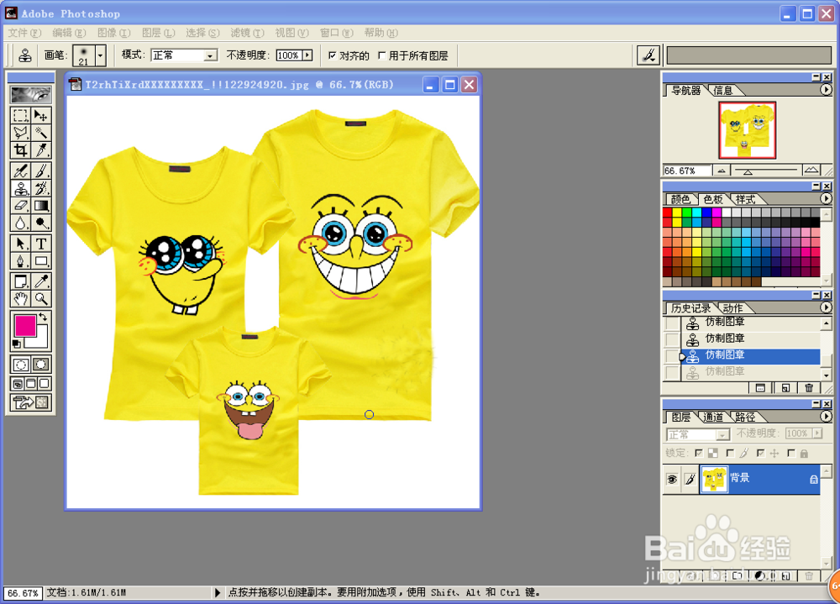840x604 pixels.
Task: Click the magenta foreground color swatch
Action: coord(25,326)
